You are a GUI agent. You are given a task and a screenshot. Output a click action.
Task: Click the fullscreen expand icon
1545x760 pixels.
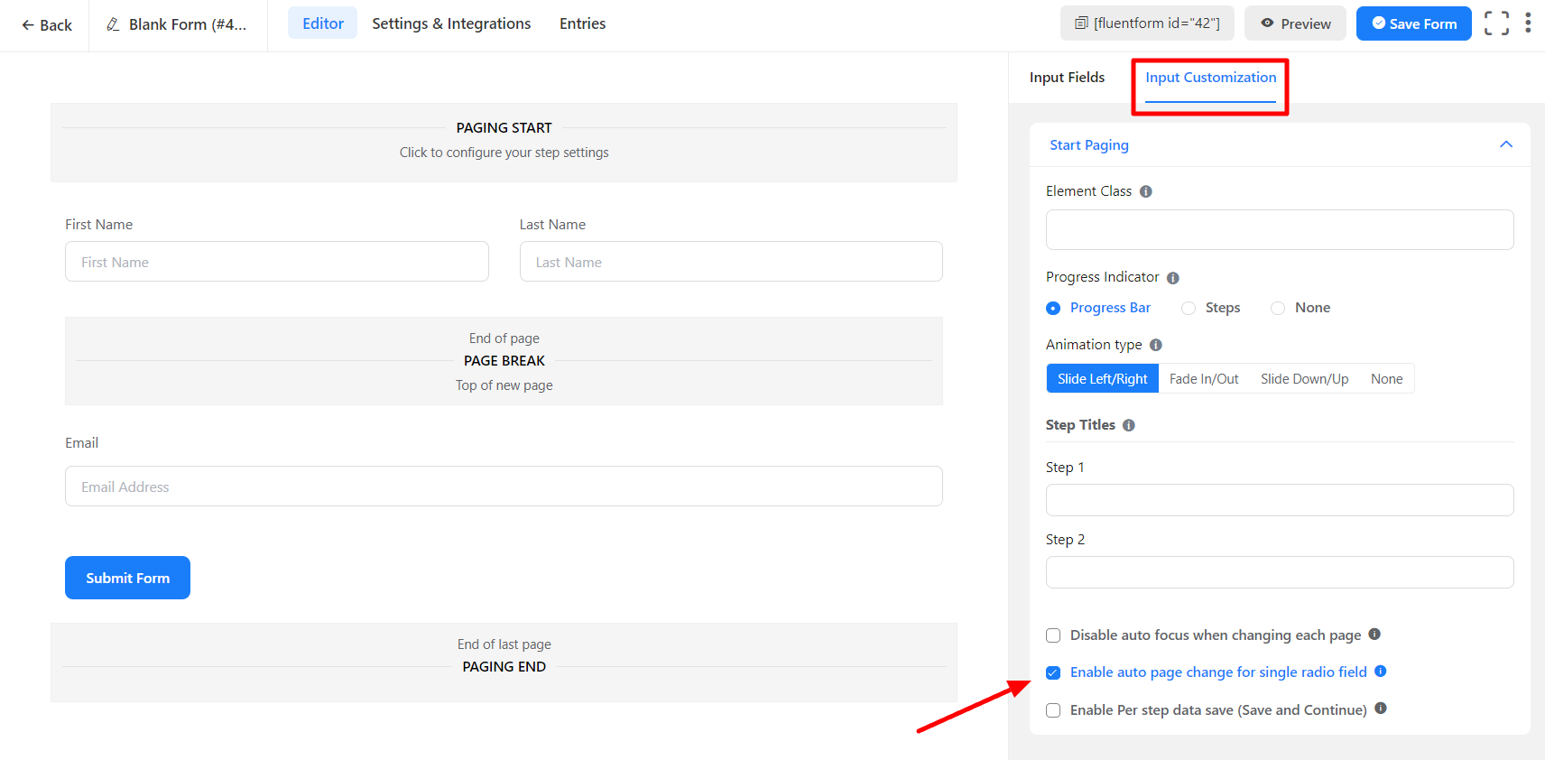click(x=1496, y=23)
